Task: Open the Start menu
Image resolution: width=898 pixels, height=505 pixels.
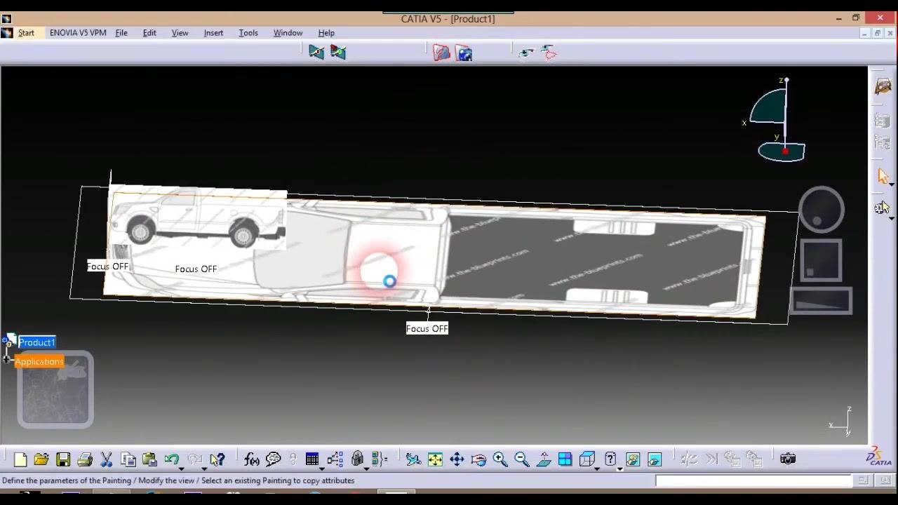Action: (x=26, y=33)
